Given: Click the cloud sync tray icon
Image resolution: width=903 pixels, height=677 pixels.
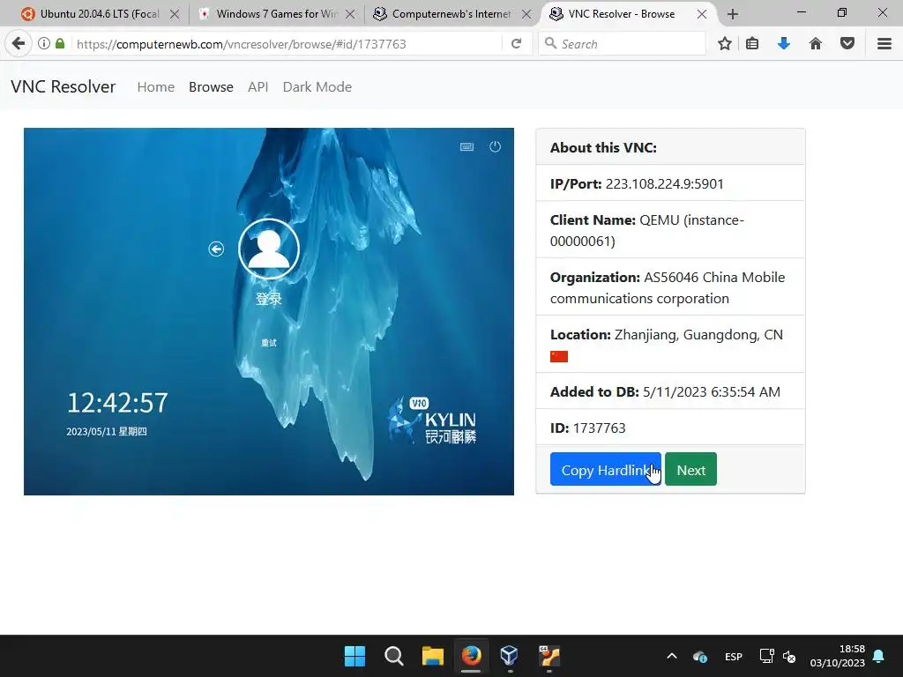Looking at the screenshot, I should coord(700,656).
